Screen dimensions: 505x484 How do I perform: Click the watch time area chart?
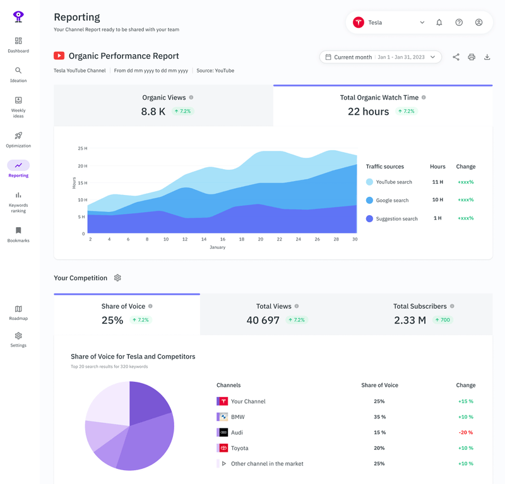point(222,192)
